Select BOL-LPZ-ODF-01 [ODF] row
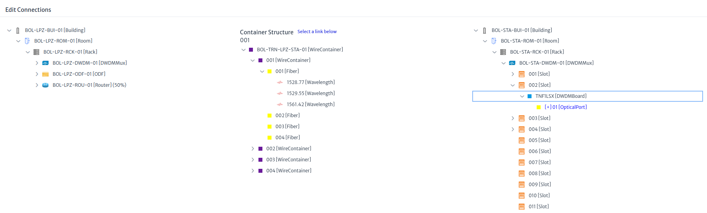Viewport: 707px width, 213px height. (79, 74)
